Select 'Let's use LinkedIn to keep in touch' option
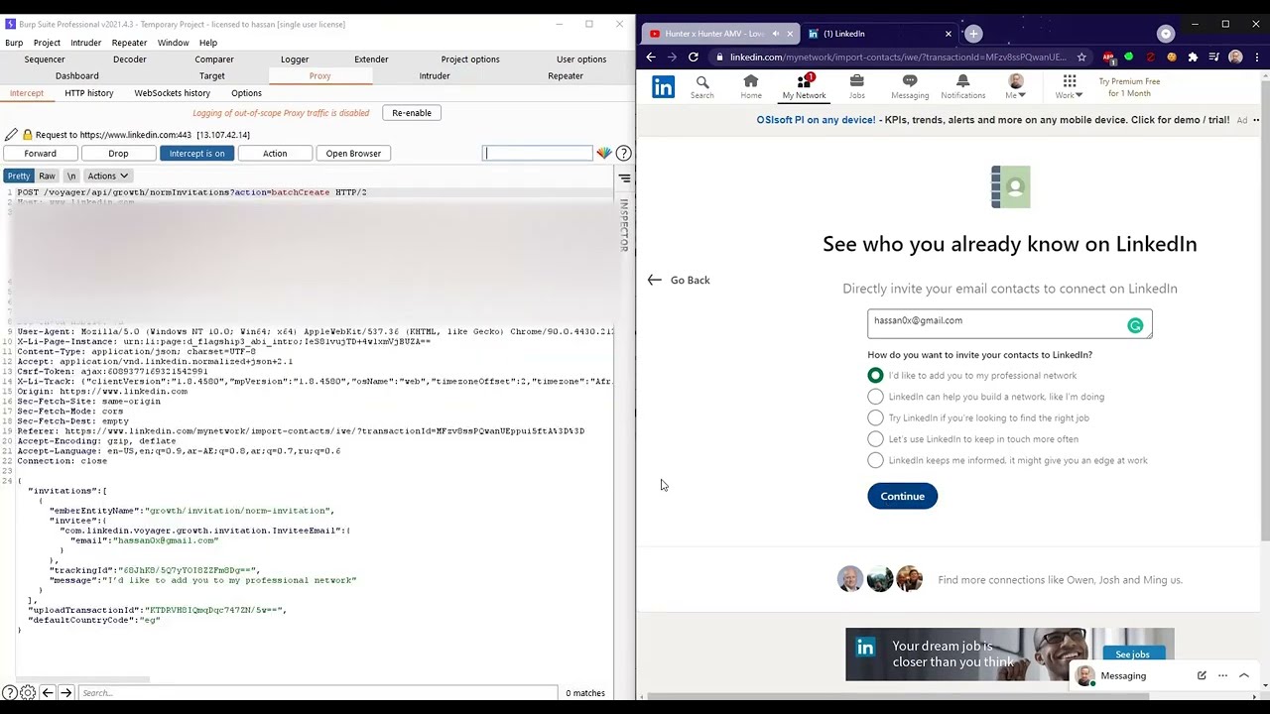Viewport: 1270px width, 714px height. [x=875, y=439]
